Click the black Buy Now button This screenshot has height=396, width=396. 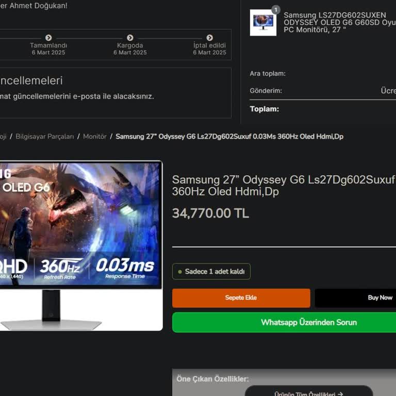356,298
